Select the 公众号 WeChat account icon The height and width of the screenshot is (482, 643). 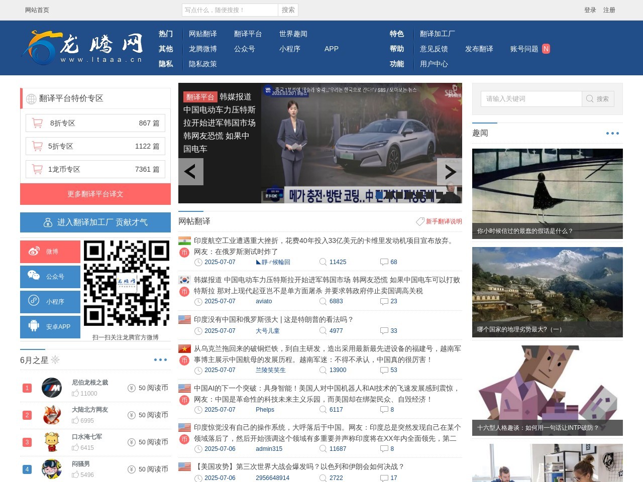click(33, 277)
